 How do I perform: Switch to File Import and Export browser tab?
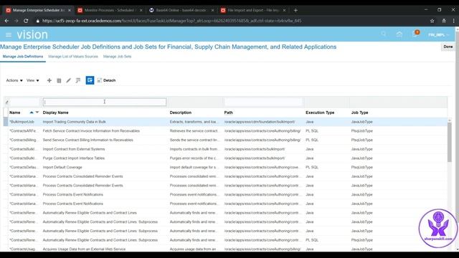[253, 10]
